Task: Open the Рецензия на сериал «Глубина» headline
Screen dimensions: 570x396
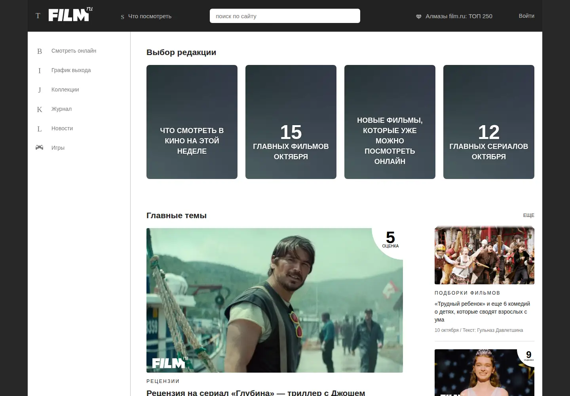Action: tap(256, 392)
